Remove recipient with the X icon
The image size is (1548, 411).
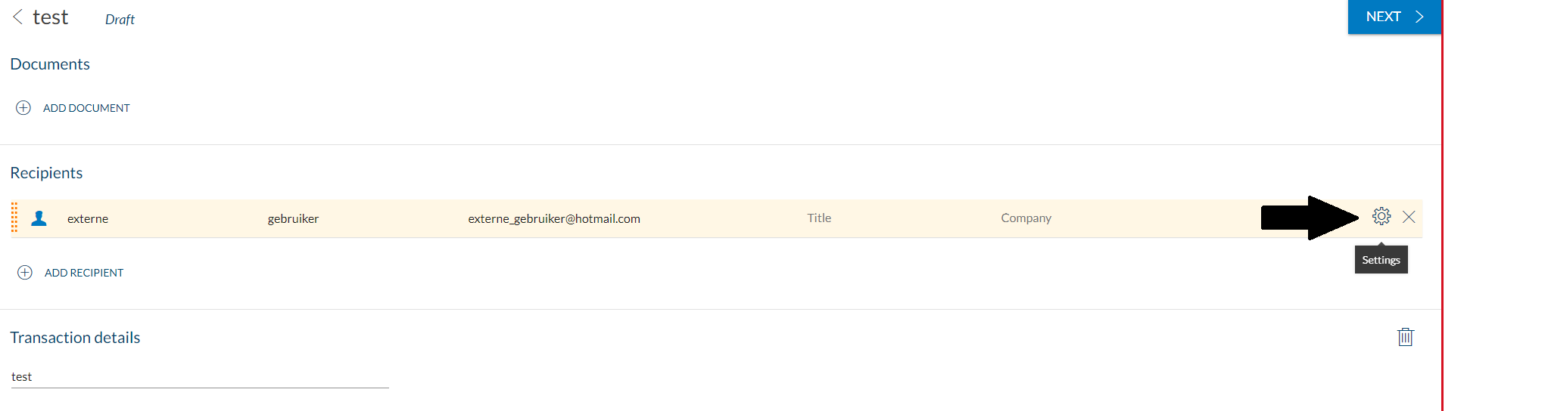[x=1409, y=217]
